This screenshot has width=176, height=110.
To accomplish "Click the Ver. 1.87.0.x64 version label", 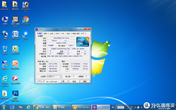I will pyautogui.click(x=52, y=82).
